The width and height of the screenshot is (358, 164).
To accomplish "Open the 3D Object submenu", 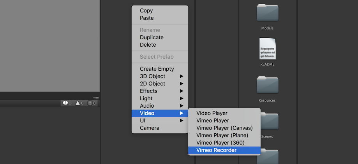I will [160, 76].
